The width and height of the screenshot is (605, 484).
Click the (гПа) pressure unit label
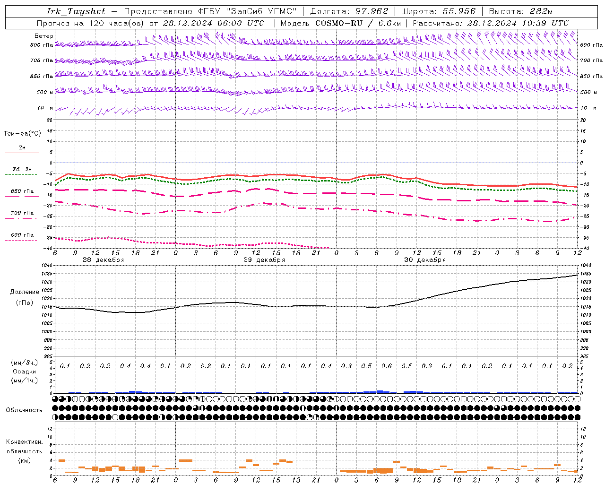[25, 303]
